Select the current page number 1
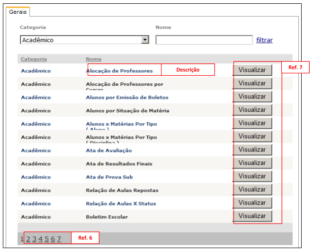 click(22, 239)
